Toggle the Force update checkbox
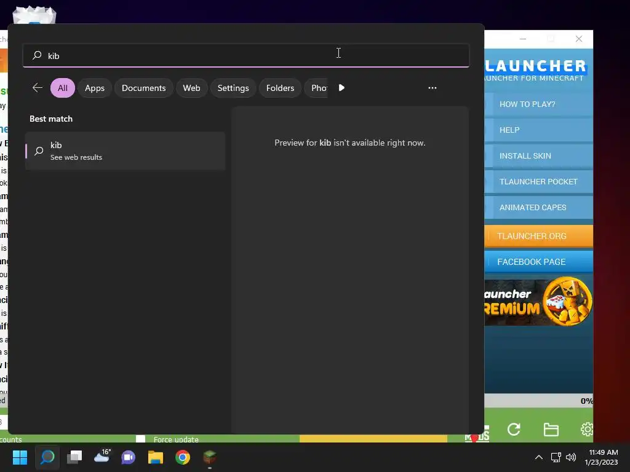 141,439
